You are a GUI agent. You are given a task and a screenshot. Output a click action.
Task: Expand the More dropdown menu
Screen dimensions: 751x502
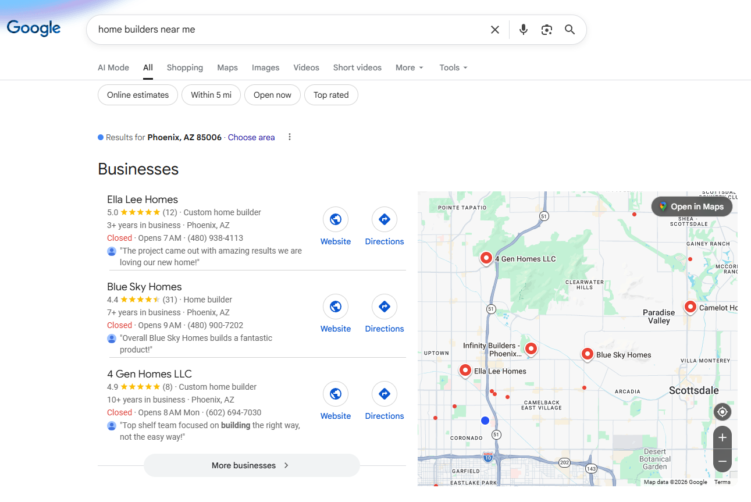(410, 67)
